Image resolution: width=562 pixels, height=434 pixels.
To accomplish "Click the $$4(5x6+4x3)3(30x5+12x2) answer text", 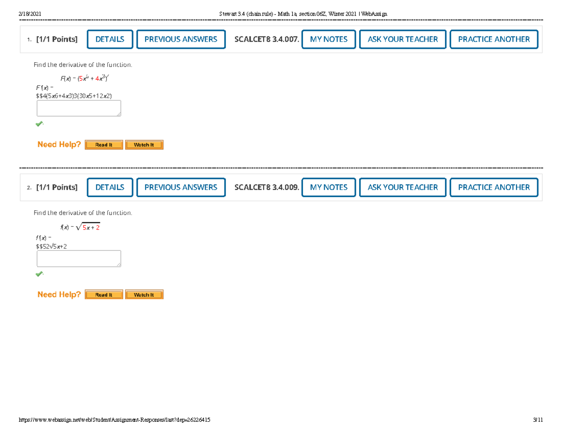I will click(x=74, y=96).
